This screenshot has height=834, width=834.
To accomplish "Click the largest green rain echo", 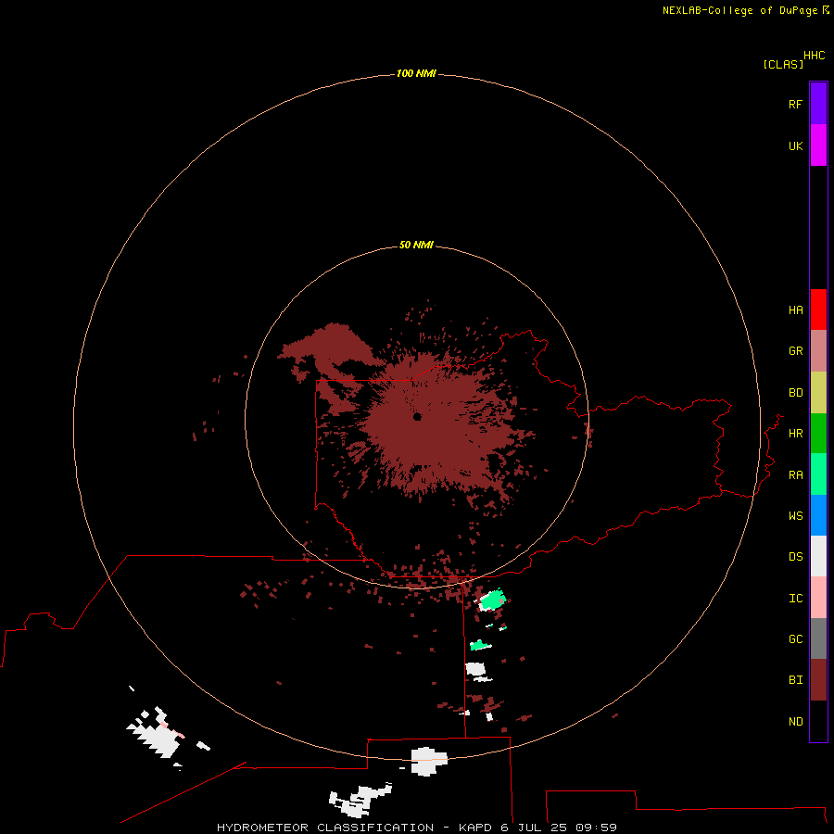I will [492, 600].
